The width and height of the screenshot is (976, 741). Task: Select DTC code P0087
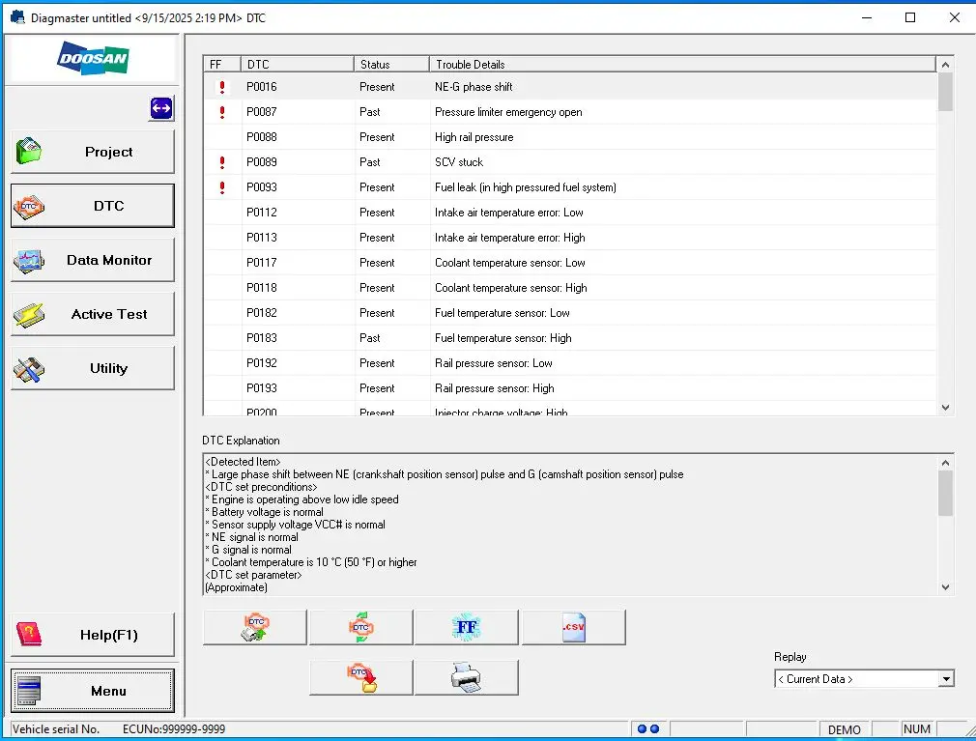(262, 112)
